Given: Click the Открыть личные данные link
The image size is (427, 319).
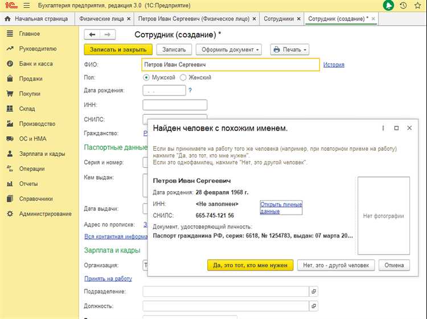Looking at the screenshot, I should [x=281, y=208].
